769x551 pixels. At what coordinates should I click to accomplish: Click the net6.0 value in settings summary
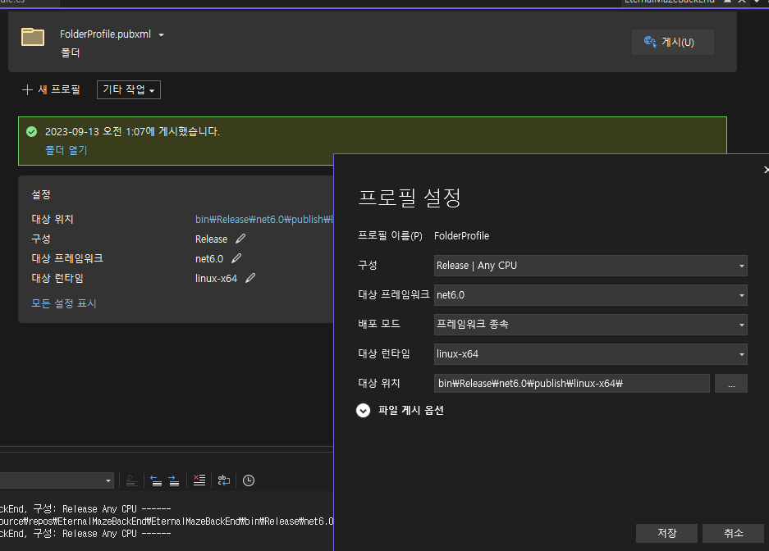coord(209,258)
